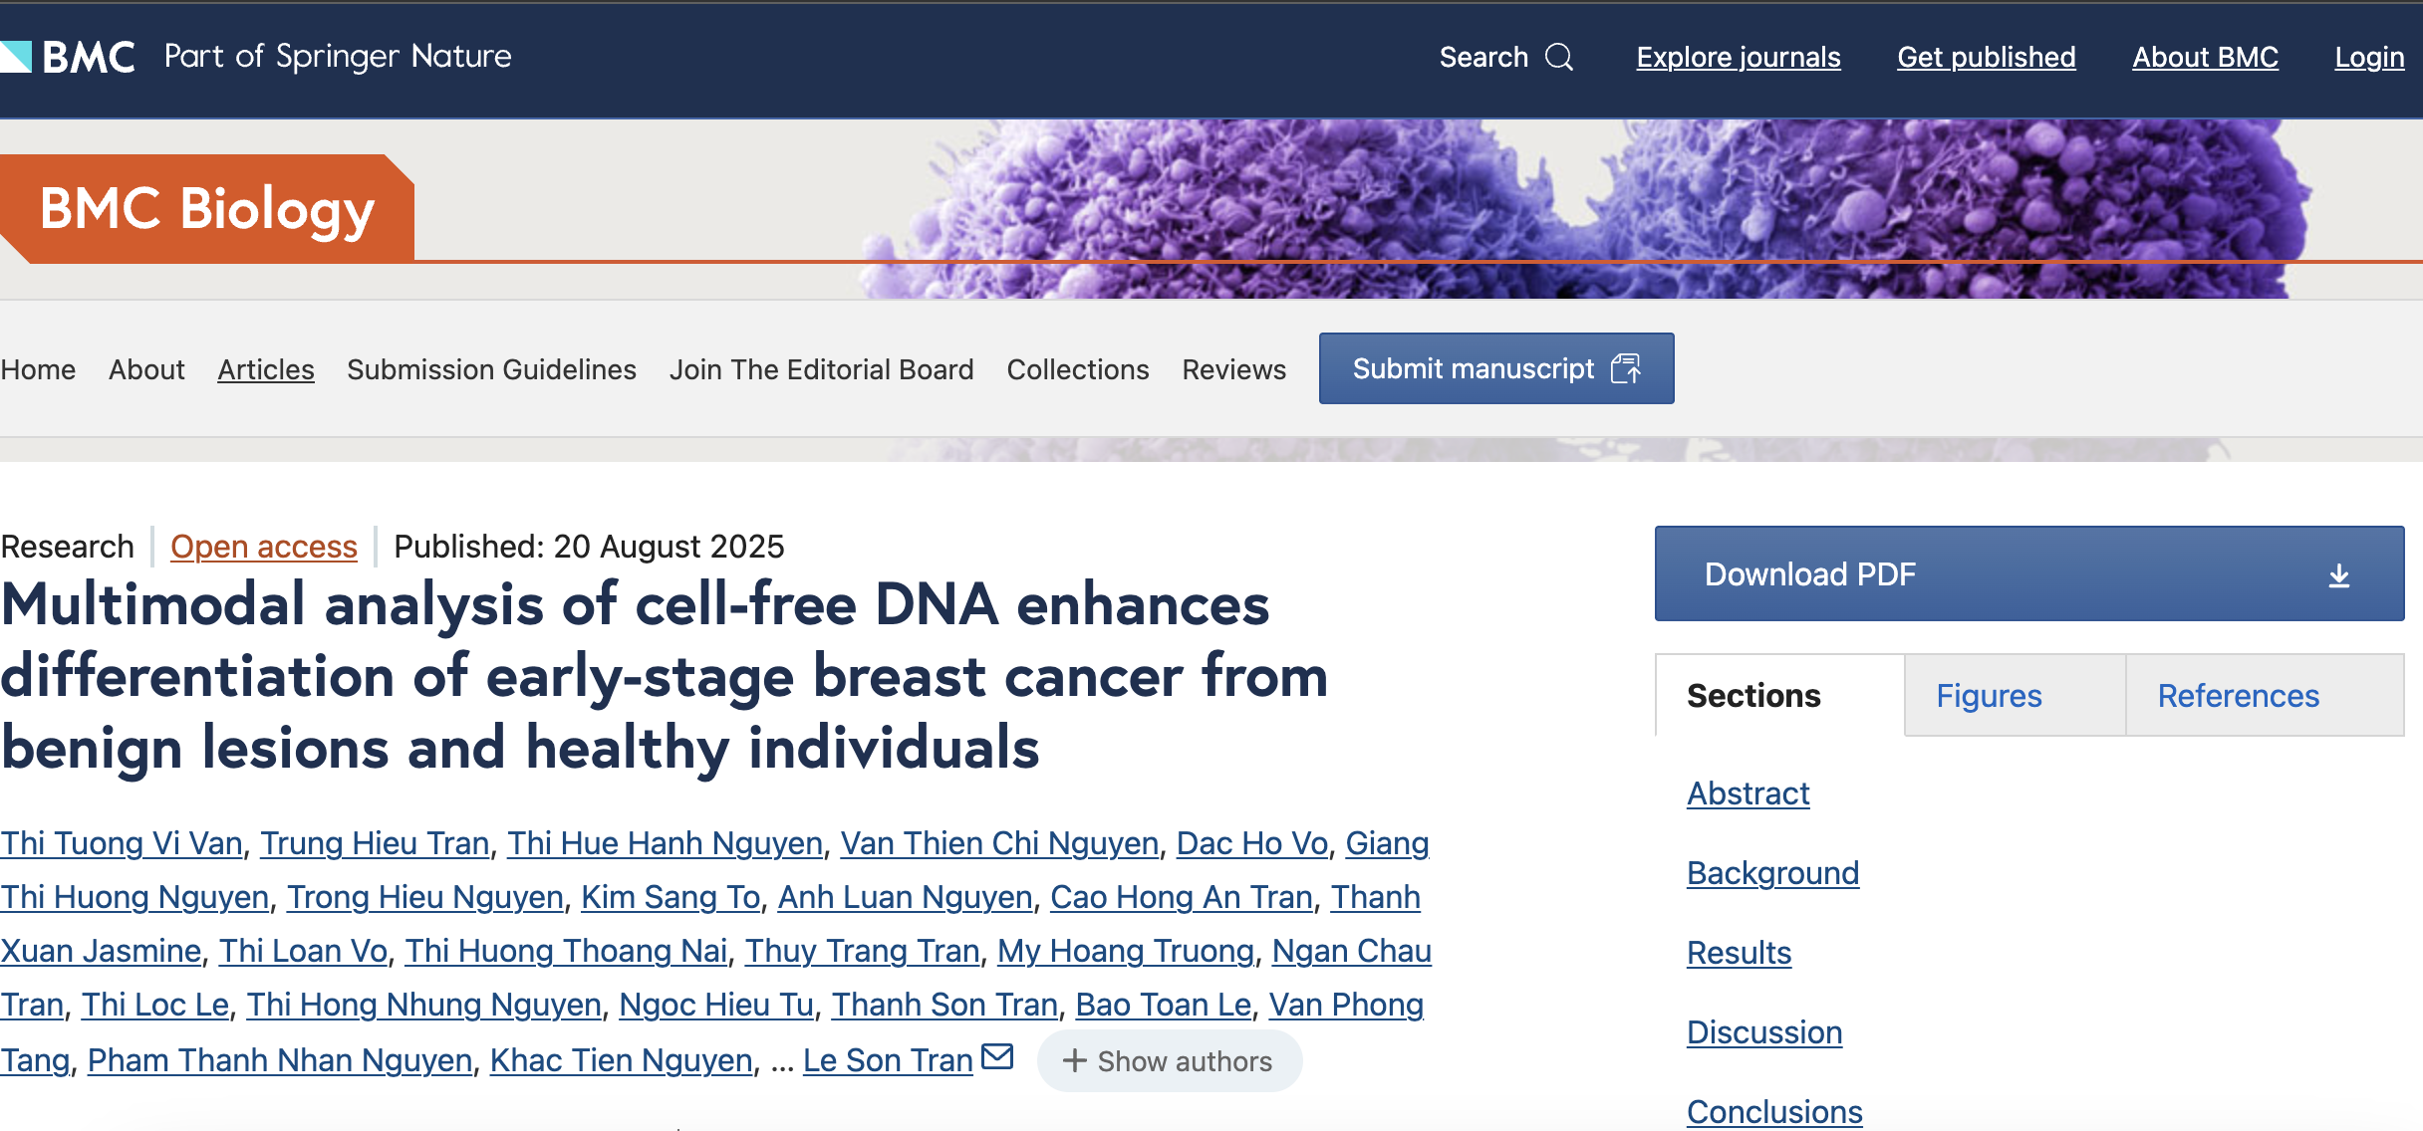The height and width of the screenshot is (1131, 2423).
Task: Click the Submit manuscript button
Action: [x=1473, y=368]
